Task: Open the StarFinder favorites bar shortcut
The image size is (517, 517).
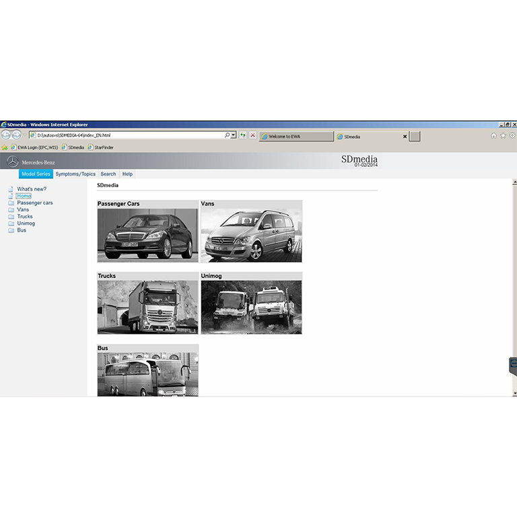Action: coord(100,147)
